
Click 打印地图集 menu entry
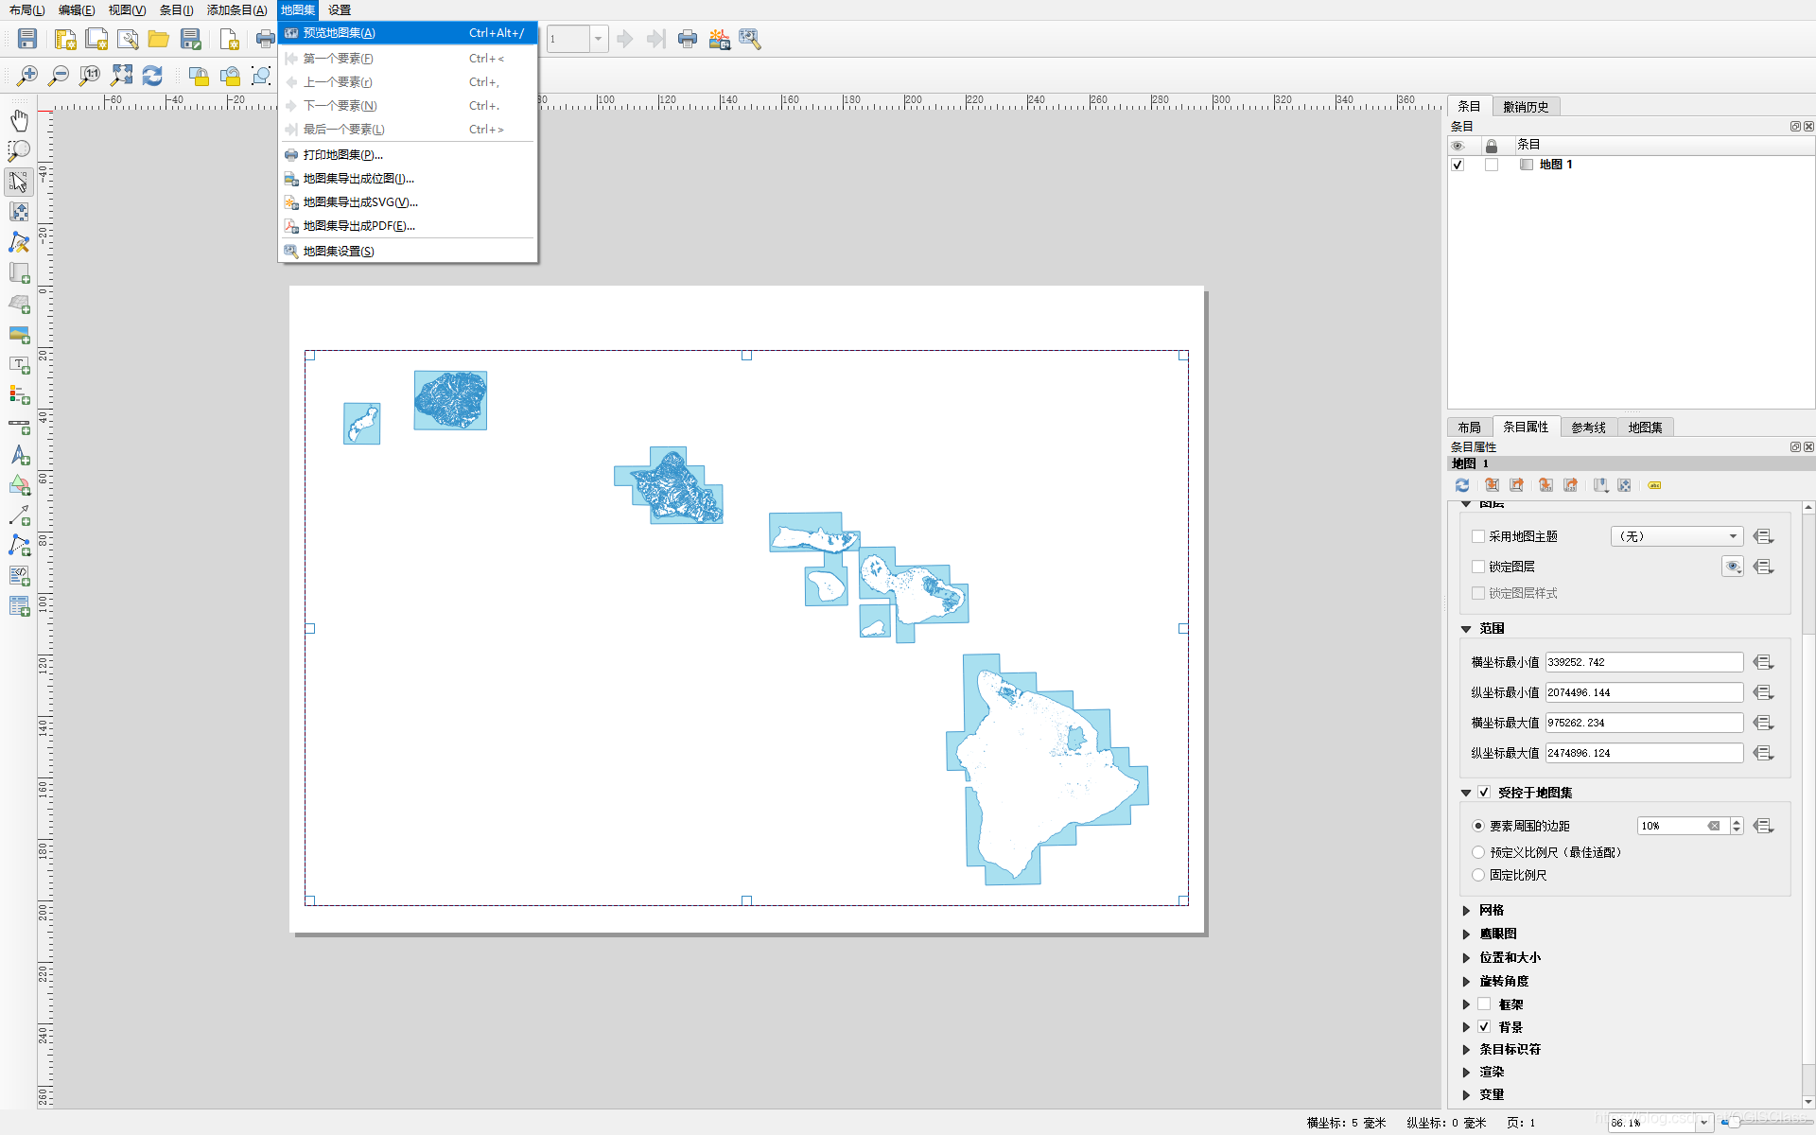pos(342,155)
